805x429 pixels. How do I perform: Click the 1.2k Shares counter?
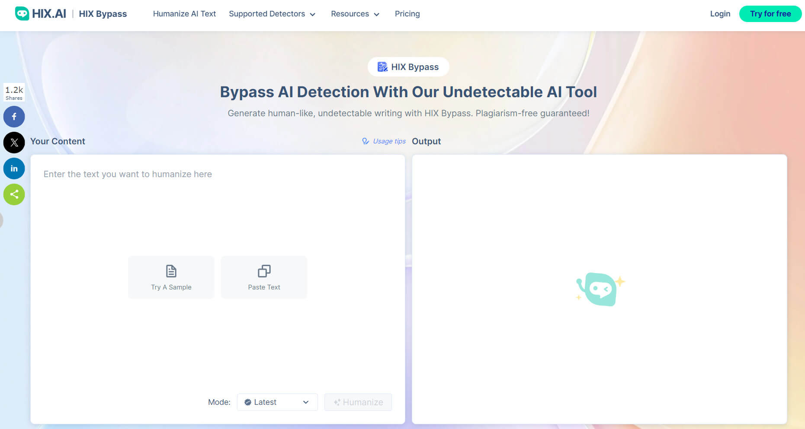click(x=14, y=92)
